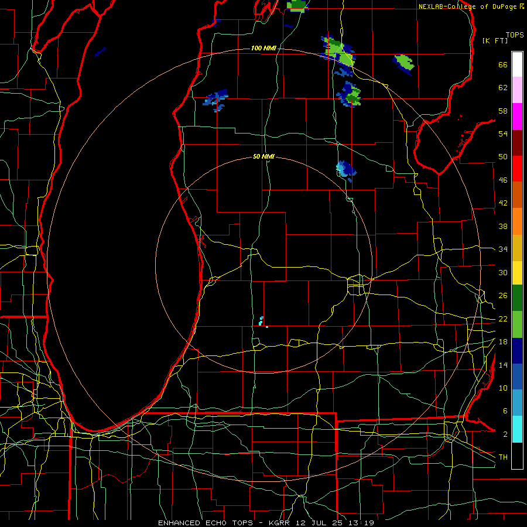The height and width of the screenshot is (527, 527).
Task: Click the "100 NMI" range ring label
Action: pyautogui.click(x=263, y=48)
